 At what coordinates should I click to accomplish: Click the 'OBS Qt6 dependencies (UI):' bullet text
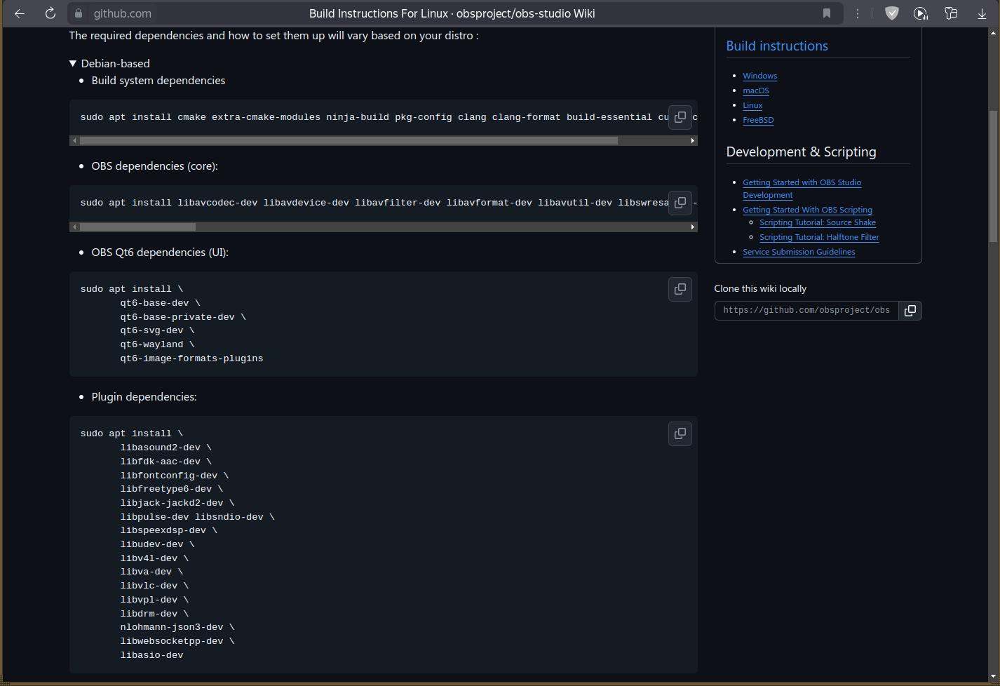pyautogui.click(x=160, y=252)
